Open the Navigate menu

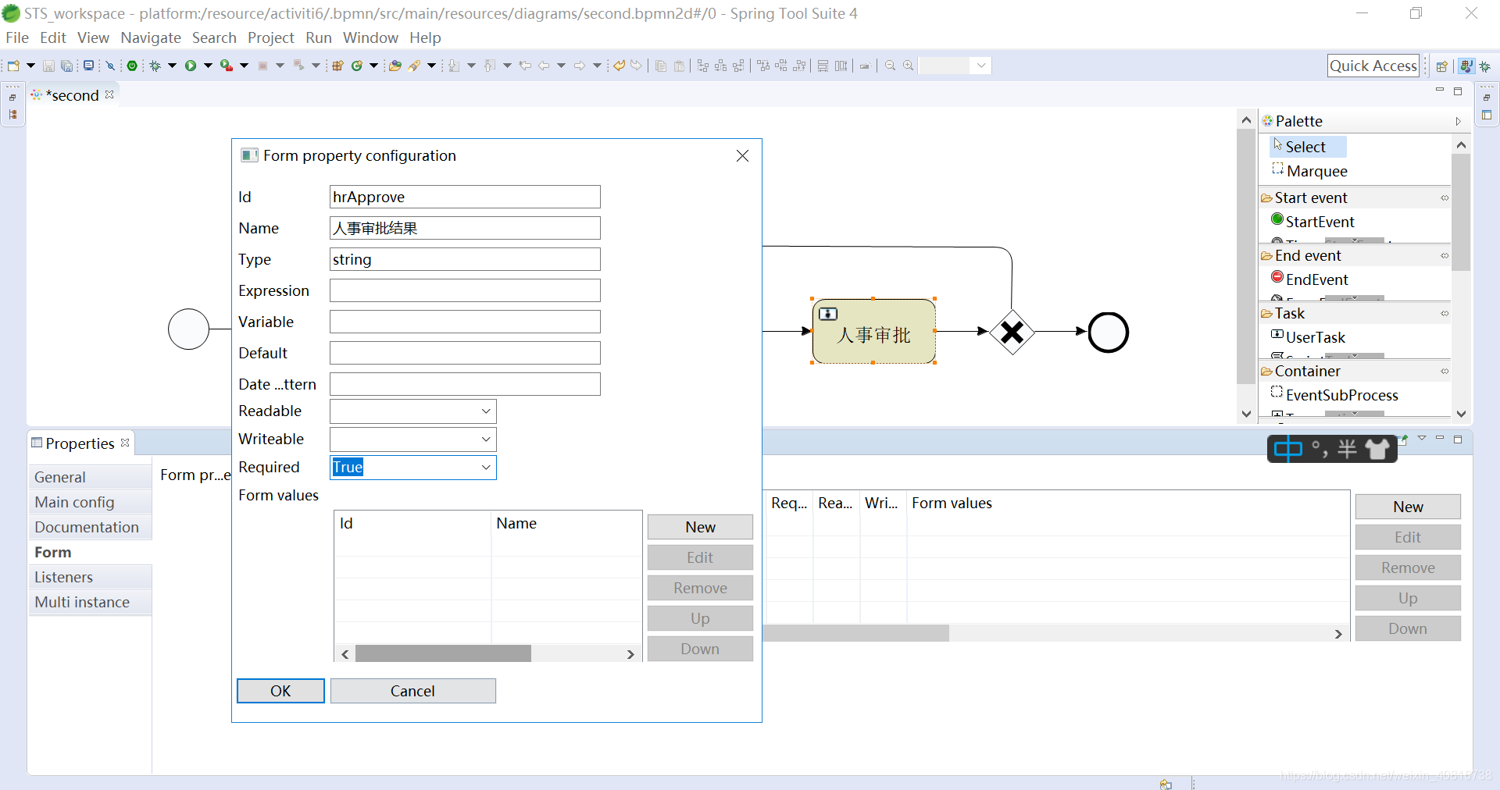[151, 37]
